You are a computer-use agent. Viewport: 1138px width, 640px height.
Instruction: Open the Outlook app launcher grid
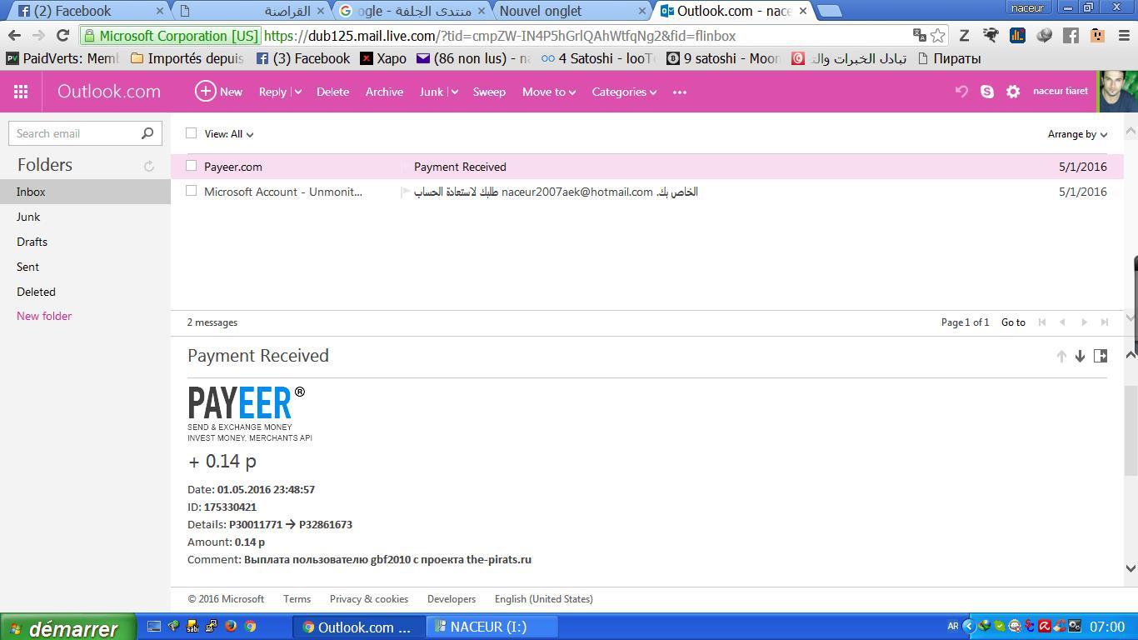[21, 92]
